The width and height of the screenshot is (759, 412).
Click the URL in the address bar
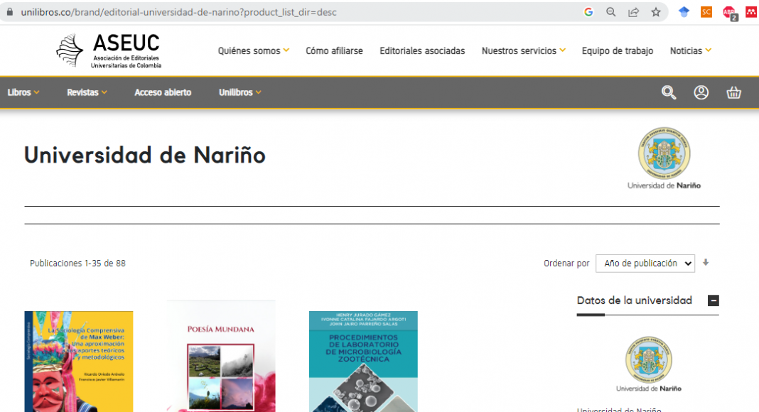point(178,12)
